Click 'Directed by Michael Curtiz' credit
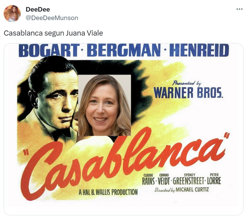 click(182, 190)
